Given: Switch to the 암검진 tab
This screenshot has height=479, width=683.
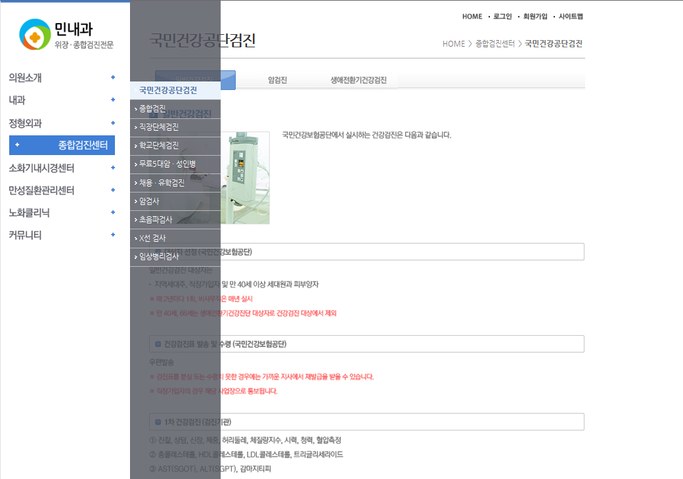Looking at the screenshot, I should click(x=277, y=81).
